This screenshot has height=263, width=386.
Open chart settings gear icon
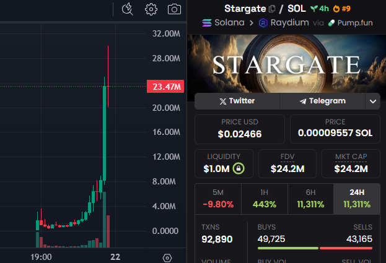tap(151, 9)
